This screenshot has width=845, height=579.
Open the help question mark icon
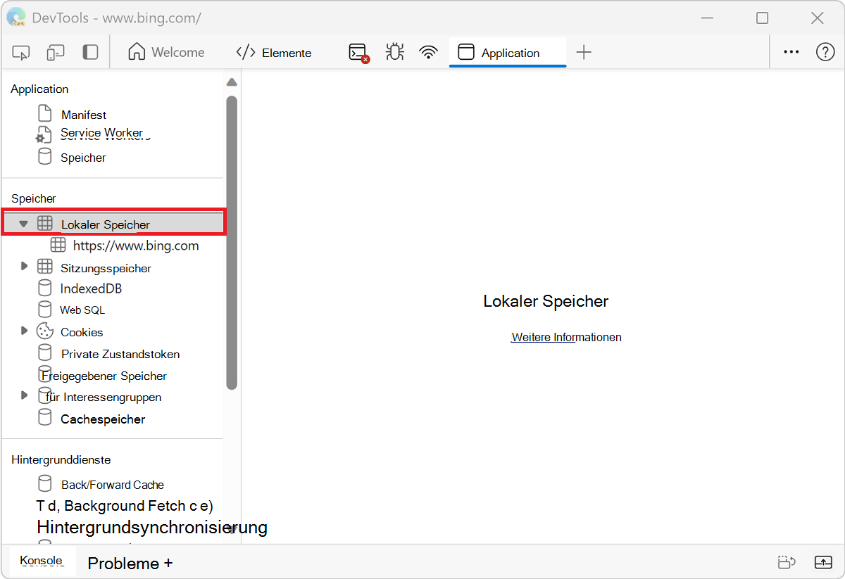coord(825,52)
